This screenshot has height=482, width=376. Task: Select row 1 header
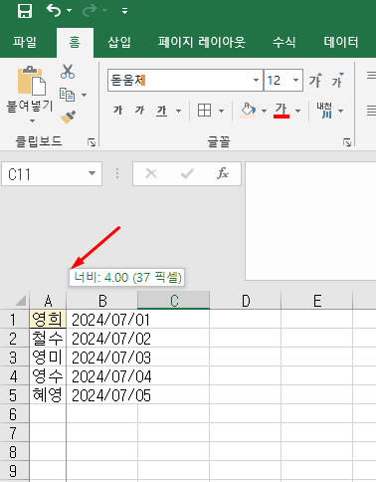(x=14, y=320)
